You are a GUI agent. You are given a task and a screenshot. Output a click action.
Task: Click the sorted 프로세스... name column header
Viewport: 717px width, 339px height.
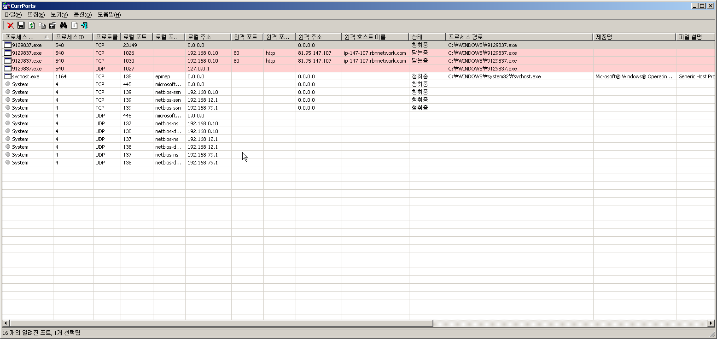tap(27, 37)
